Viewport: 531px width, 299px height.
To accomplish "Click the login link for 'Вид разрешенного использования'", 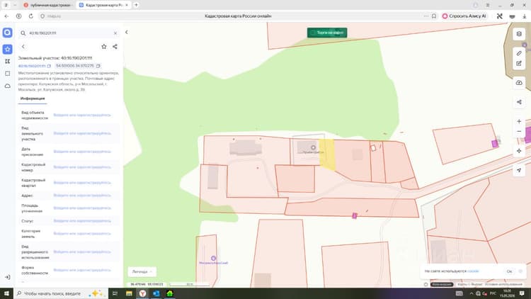I will [x=82, y=252].
